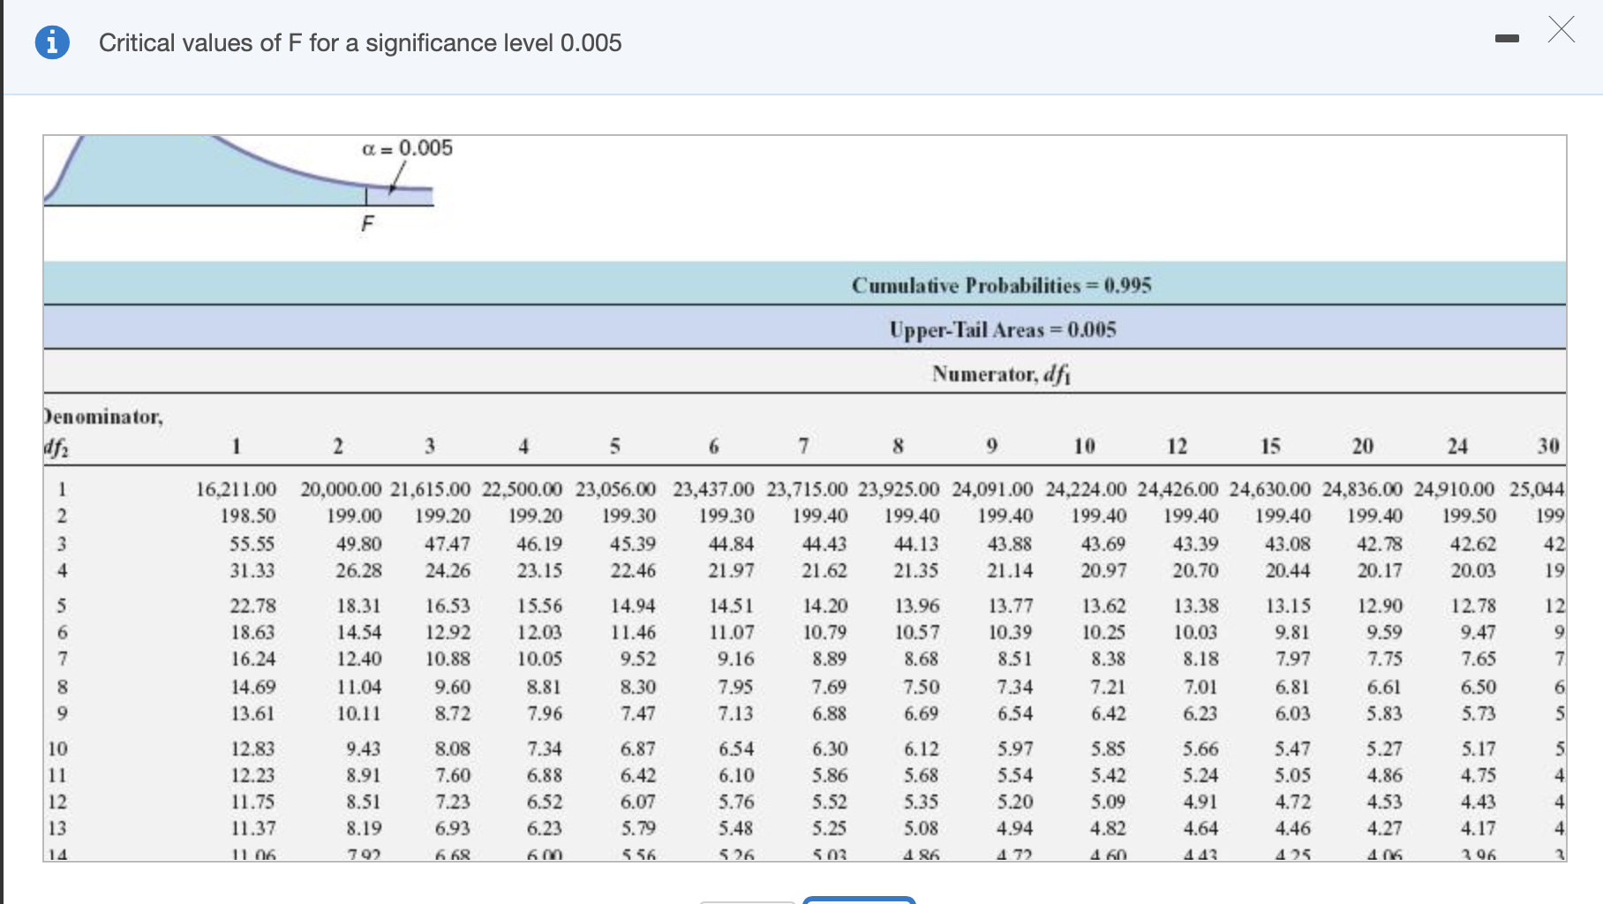
Task: Click the value 12.83 in row 10
Action: [x=254, y=748]
